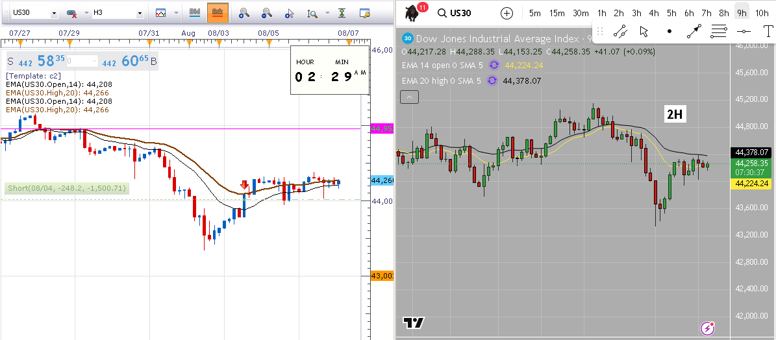Toggle the Bid price display

click(x=194, y=13)
